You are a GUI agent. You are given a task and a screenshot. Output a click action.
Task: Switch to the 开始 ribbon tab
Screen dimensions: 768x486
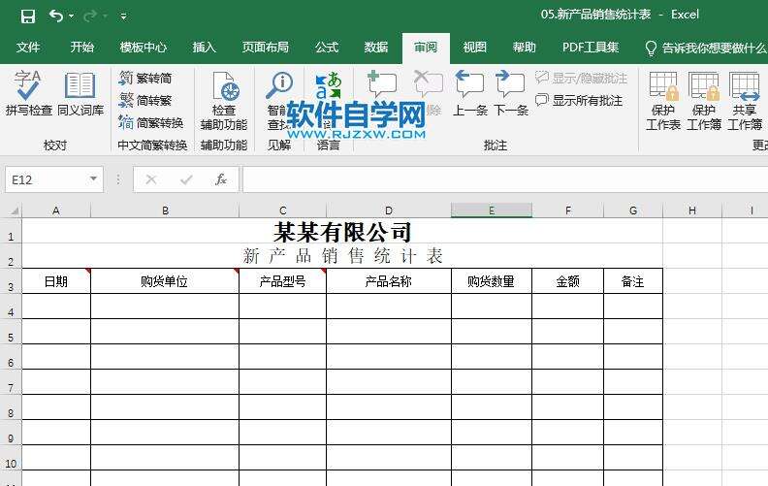tap(81, 47)
